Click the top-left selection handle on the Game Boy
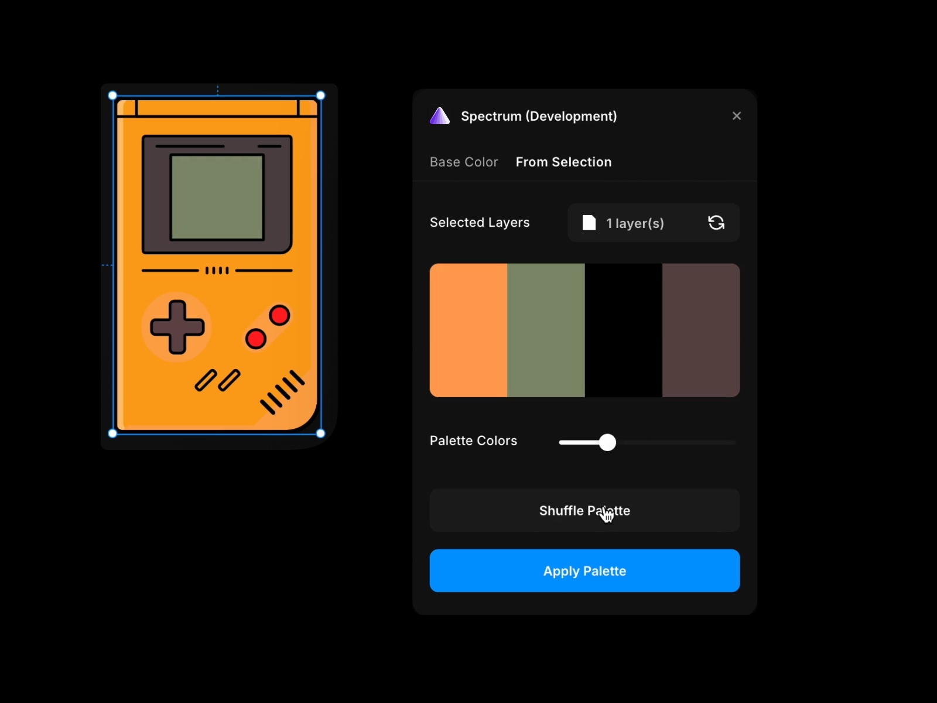This screenshot has width=937, height=703. click(x=112, y=95)
